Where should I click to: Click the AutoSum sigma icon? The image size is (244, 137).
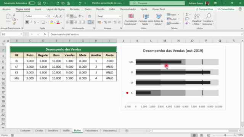click(187, 14)
